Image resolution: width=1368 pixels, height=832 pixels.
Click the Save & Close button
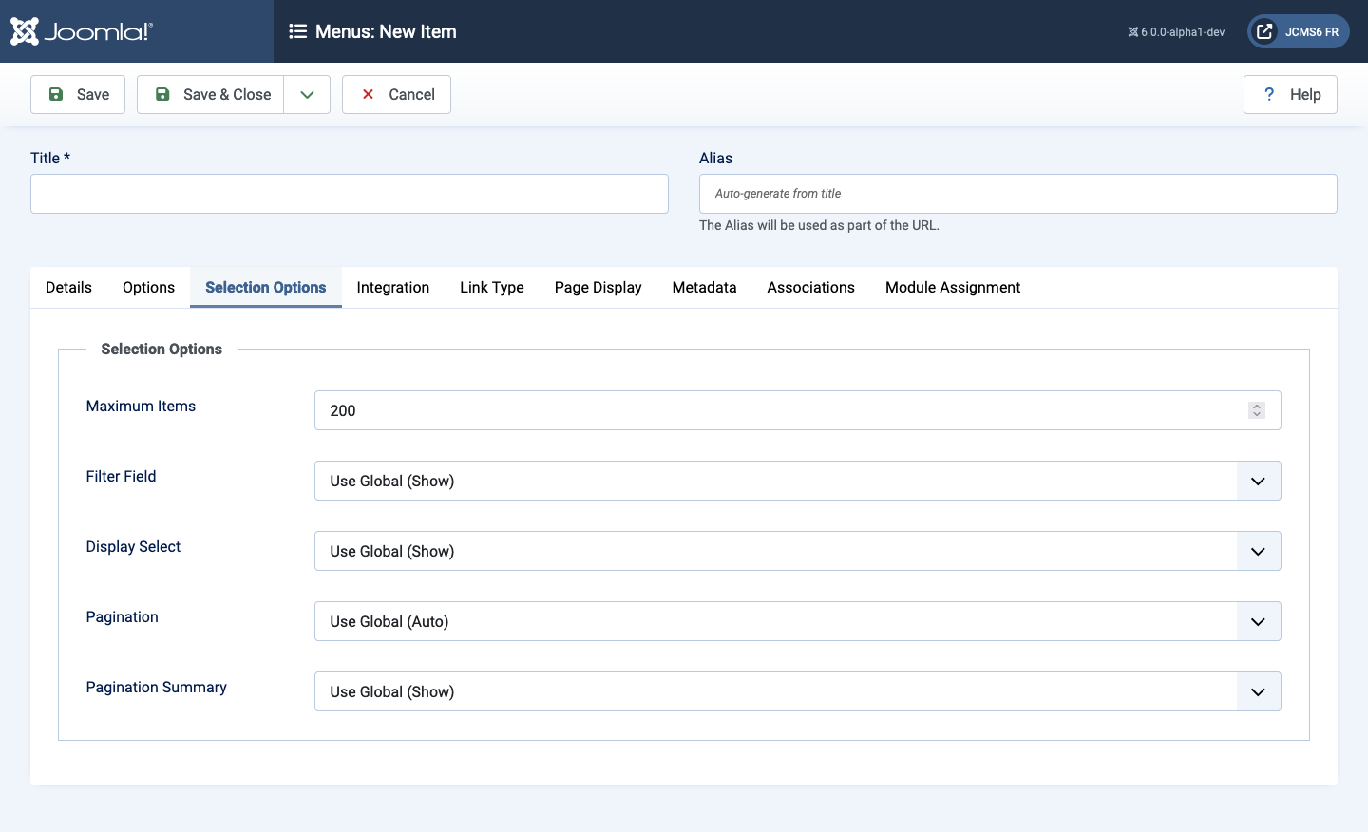click(x=211, y=94)
